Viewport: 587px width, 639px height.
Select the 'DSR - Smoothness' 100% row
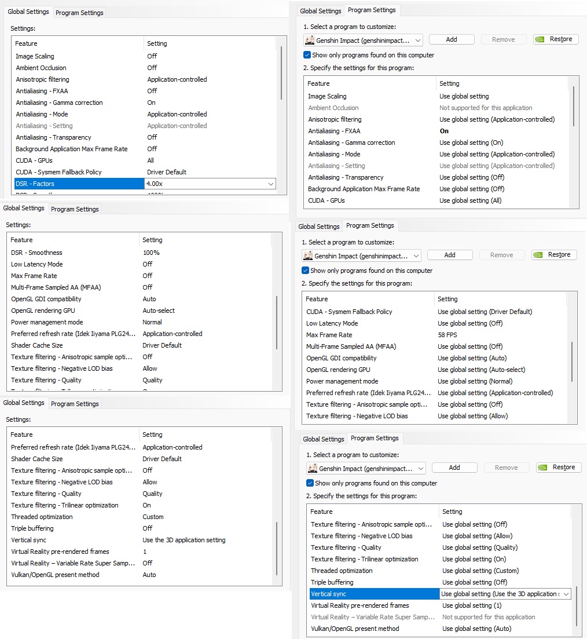click(141, 253)
